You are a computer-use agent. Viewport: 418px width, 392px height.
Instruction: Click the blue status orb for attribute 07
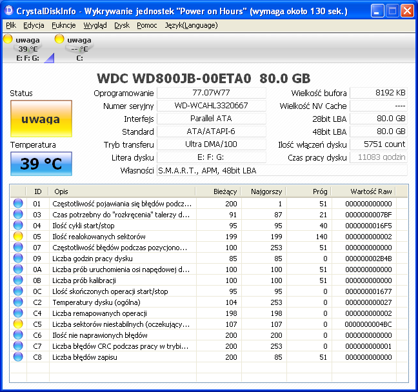point(18,247)
